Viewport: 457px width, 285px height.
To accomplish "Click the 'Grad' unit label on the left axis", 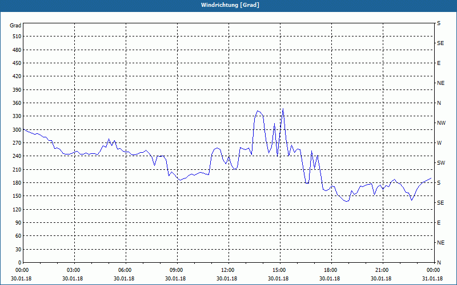I will pyautogui.click(x=15, y=26).
